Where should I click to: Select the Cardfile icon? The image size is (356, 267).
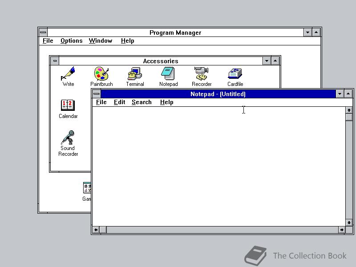235,73
